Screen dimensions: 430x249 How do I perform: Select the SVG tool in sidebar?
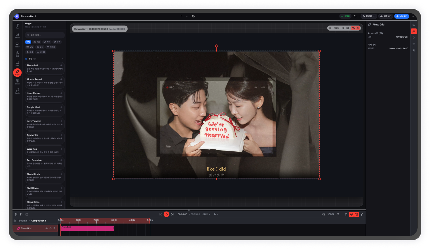coord(17,54)
